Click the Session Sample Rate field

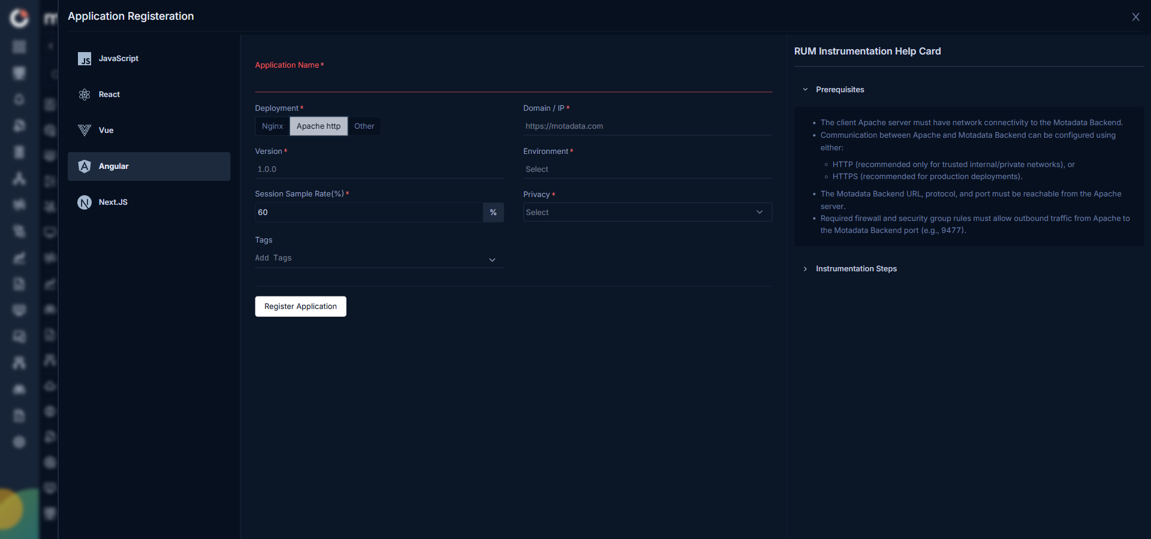(369, 213)
